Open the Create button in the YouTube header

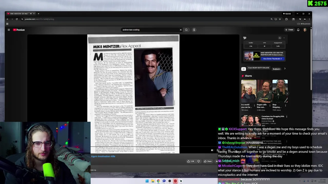[x=289, y=30]
